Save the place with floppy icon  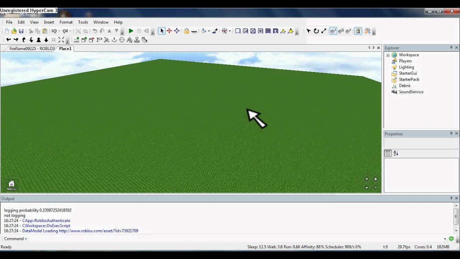21,31
